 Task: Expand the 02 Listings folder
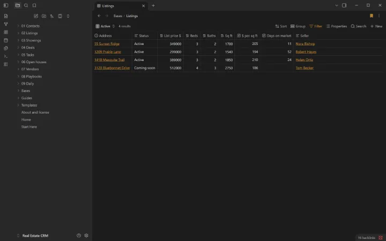click(x=29, y=33)
